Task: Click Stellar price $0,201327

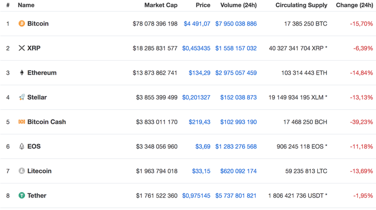Action: (196, 97)
